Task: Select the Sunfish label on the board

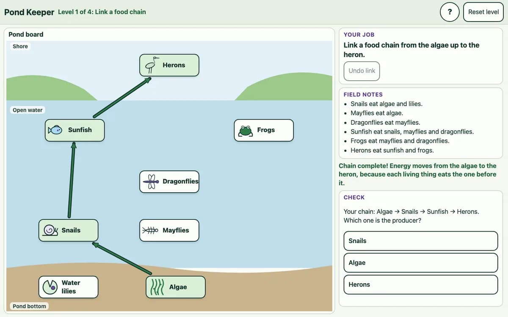Action: (x=80, y=130)
